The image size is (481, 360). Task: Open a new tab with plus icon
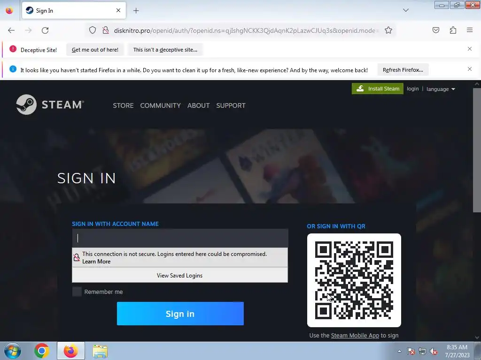[136, 11]
